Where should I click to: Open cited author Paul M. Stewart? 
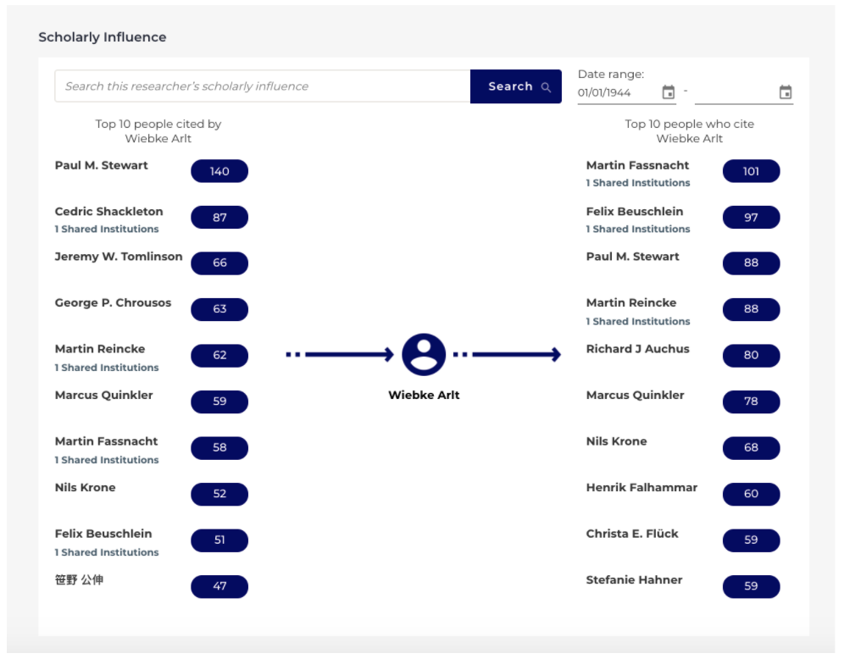tap(101, 165)
